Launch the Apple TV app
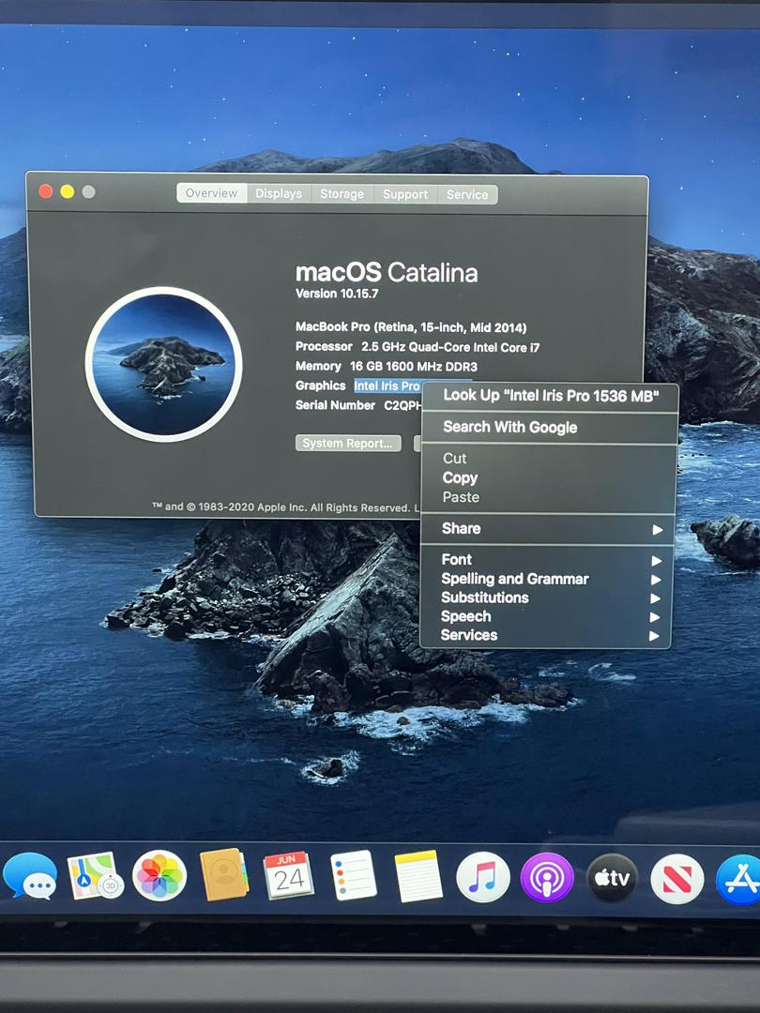The height and width of the screenshot is (1013, 760). [612, 878]
